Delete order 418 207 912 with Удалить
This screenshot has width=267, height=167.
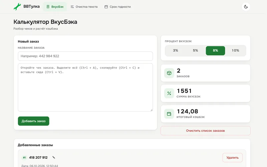(x=232, y=158)
